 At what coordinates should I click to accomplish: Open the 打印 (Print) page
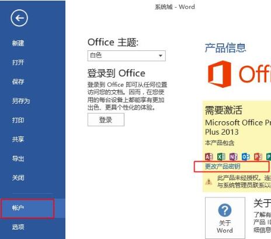(18, 120)
